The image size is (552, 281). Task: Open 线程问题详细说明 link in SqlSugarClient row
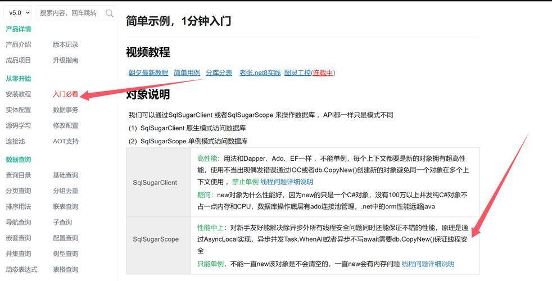pyautogui.click(x=287, y=182)
